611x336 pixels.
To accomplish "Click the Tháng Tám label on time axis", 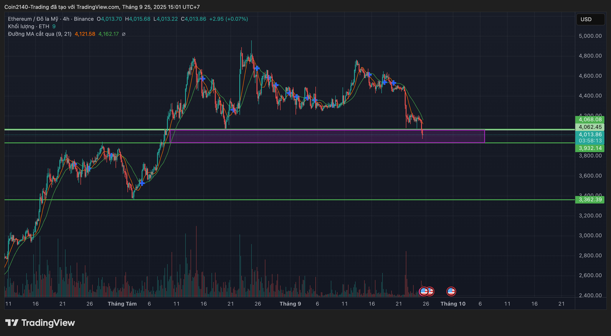I will pyautogui.click(x=120, y=304).
